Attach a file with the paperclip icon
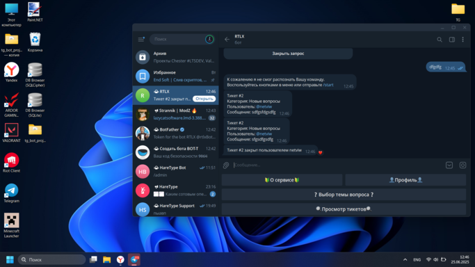 point(226,165)
